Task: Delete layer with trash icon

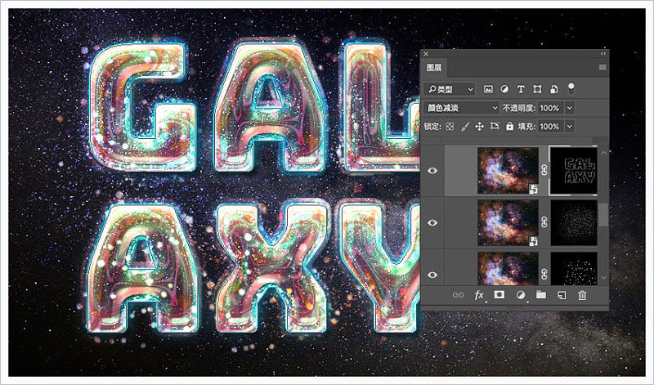Action: point(582,295)
